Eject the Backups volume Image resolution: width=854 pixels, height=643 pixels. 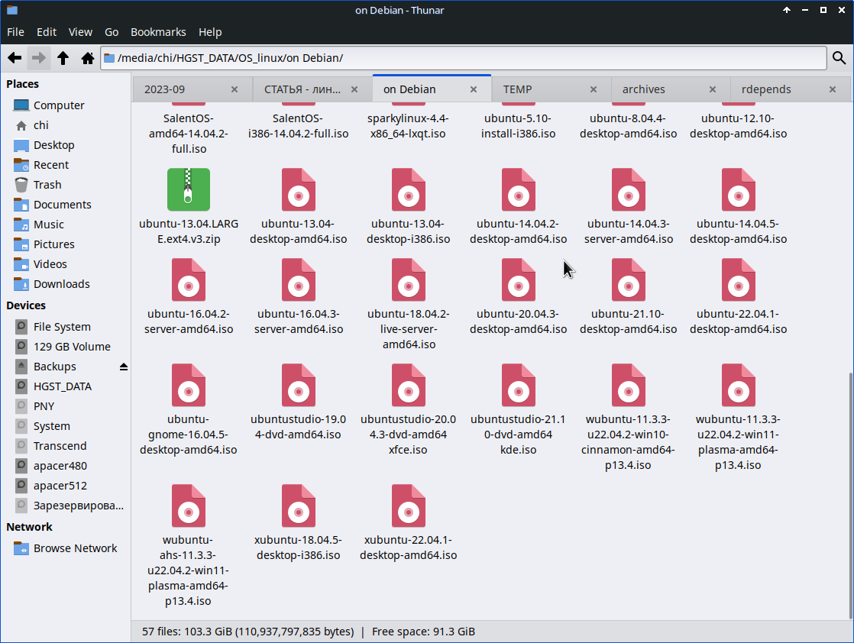click(x=124, y=367)
